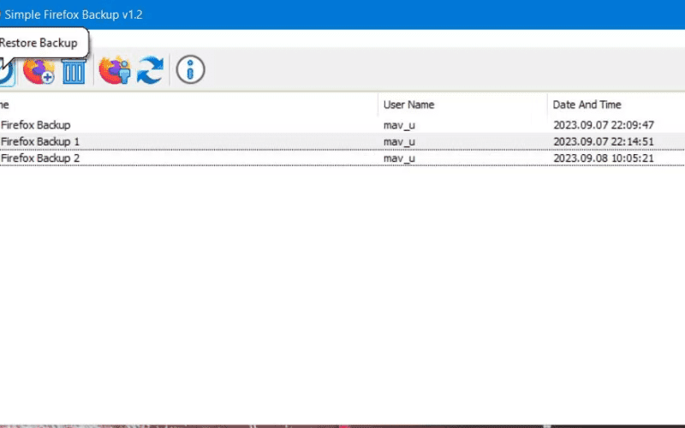Sort by the Date And Time column header
Screen dimensions: 685x428
(x=616, y=104)
